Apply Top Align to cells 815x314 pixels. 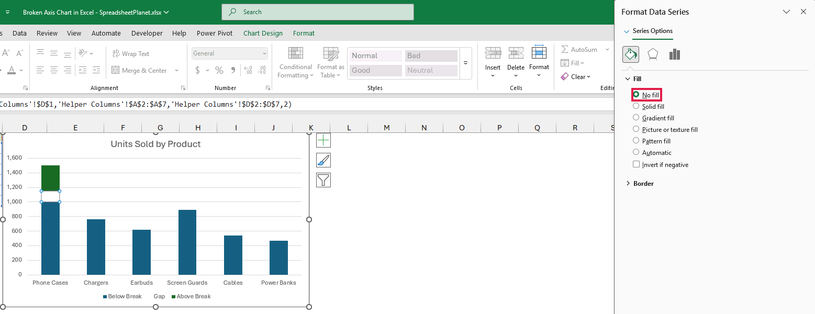40,53
